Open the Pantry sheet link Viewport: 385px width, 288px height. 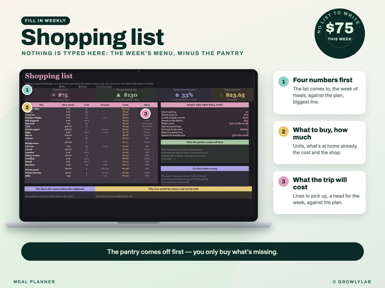(x=83, y=87)
